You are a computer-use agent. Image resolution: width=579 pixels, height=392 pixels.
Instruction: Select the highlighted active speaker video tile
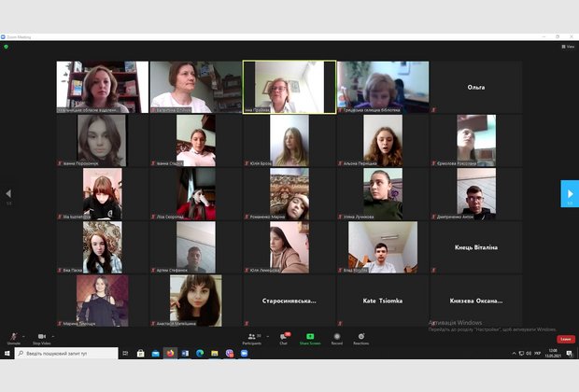[x=289, y=87]
